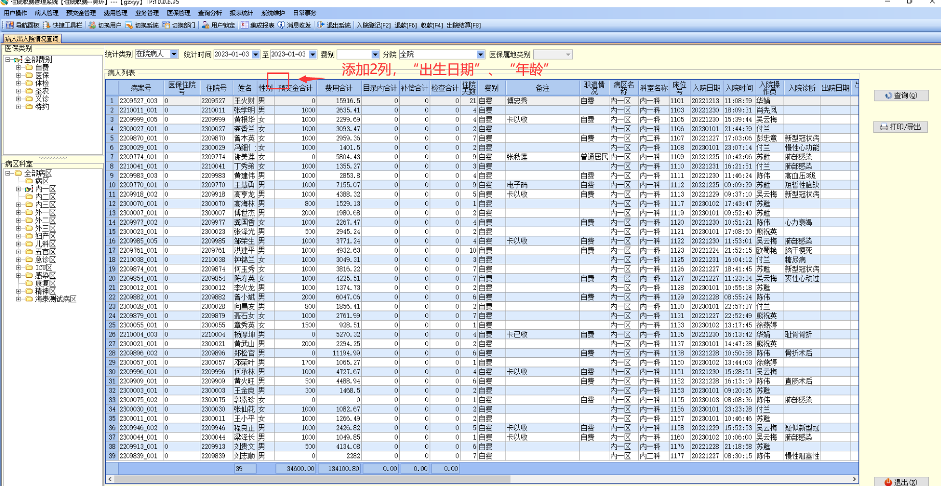Lock the session with 用户锁定 icon
Image resolution: width=941 pixels, height=486 pixels.
pos(205,25)
